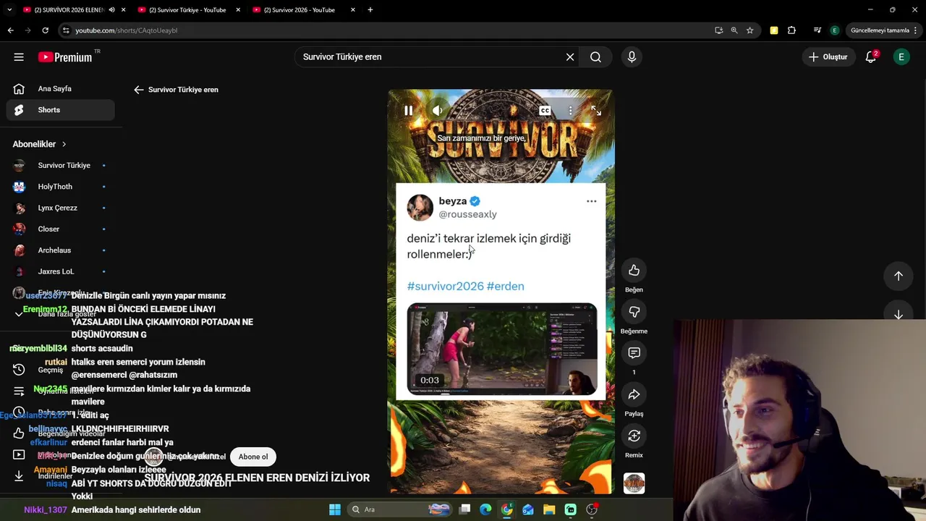The height and width of the screenshot is (521, 926).
Task: Install app icon in address bar
Action: pyautogui.click(x=718, y=30)
